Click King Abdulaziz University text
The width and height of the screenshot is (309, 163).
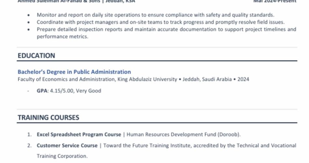pyautogui.click(x=147, y=79)
